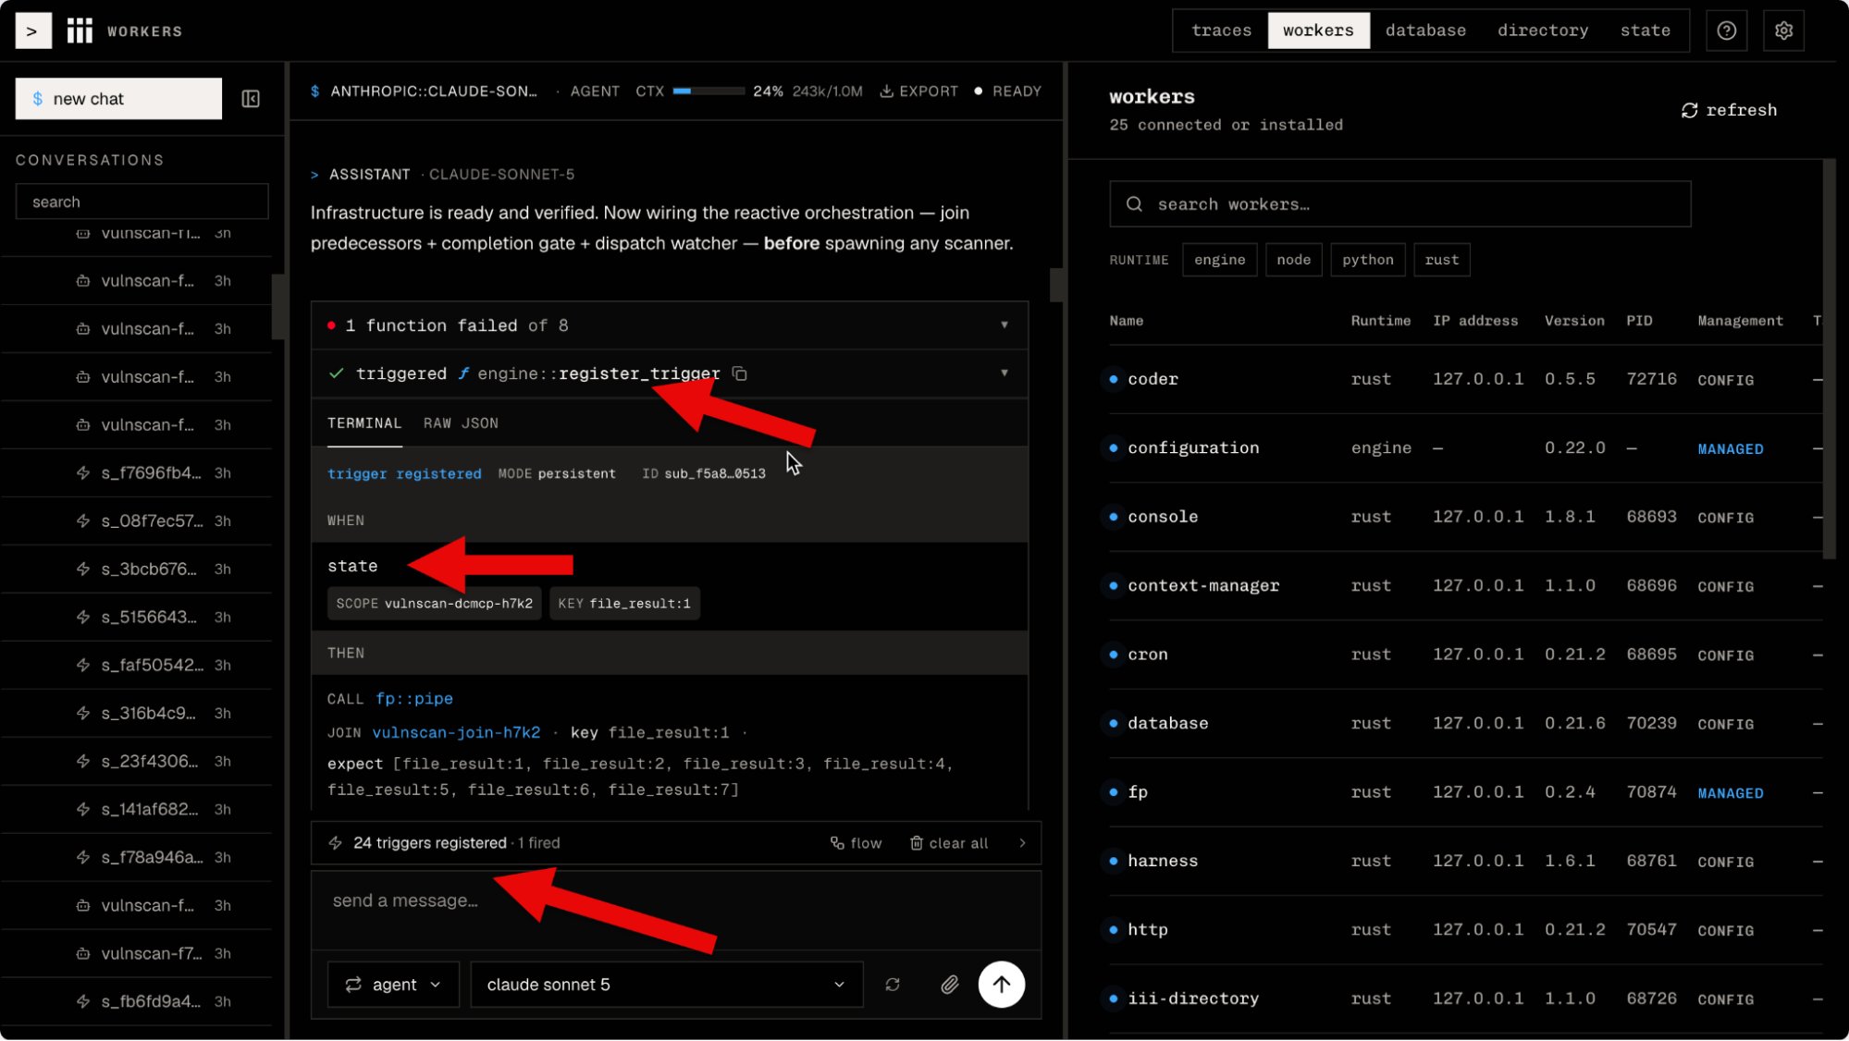Send message with the arrow-up button
This screenshot has width=1849, height=1041.
pyautogui.click(x=1001, y=985)
